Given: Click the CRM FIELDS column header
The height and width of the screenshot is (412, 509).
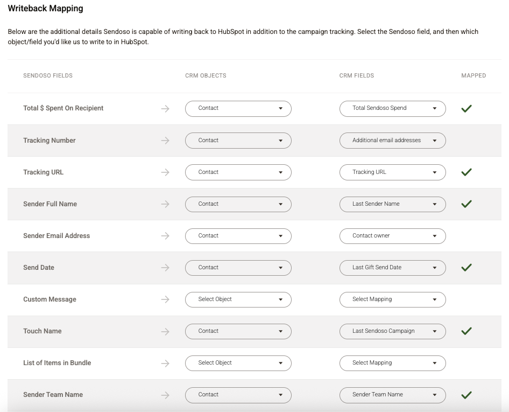Looking at the screenshot, I should click(356, 75).
